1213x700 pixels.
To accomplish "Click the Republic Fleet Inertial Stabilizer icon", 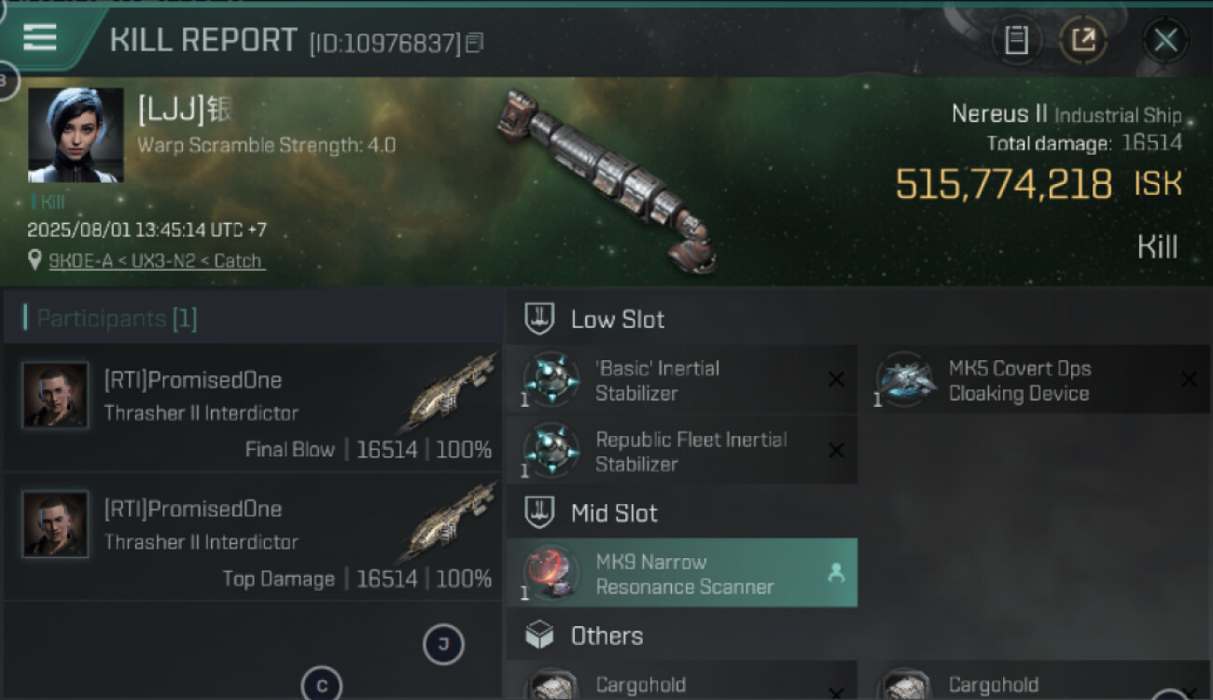I will click(x=551, y=451).
